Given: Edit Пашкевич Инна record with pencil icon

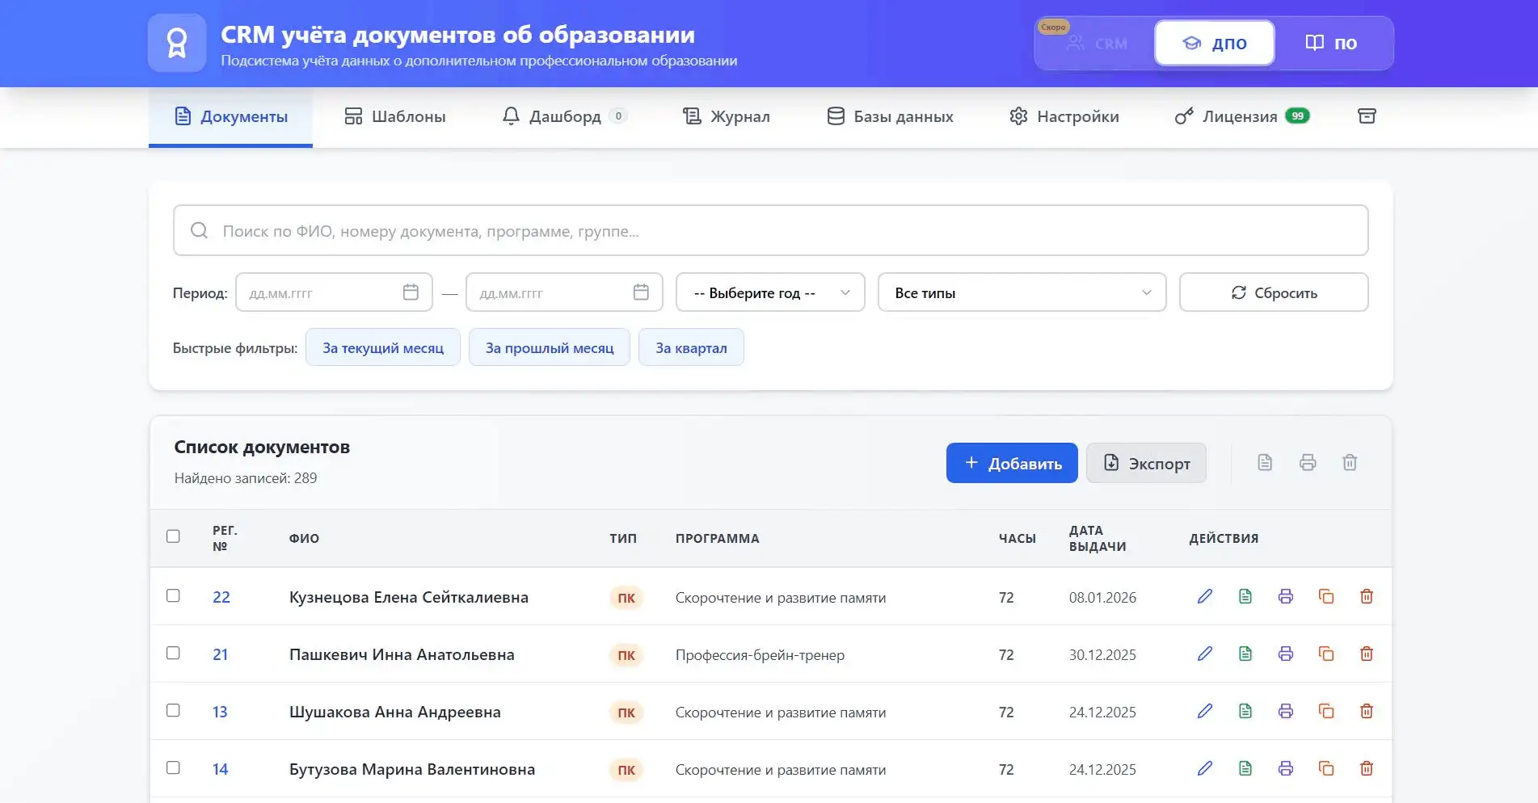Looking at the screenshot, I should 1205,654.
